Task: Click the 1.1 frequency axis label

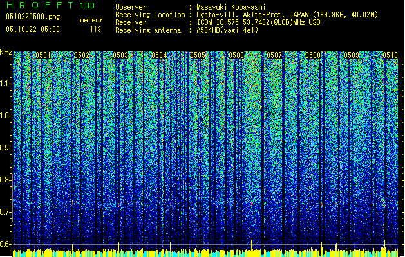Action: click(x=6, y=84)
